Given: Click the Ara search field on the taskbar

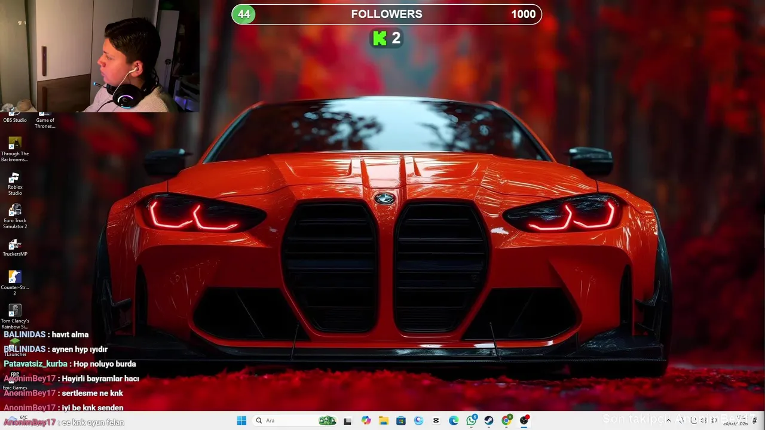Looking at the screenshot, I should [x=295, y=420].
